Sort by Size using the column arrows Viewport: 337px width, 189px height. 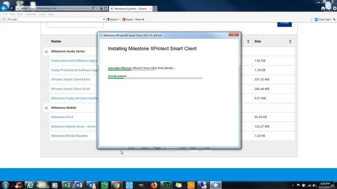coord(290,41)
